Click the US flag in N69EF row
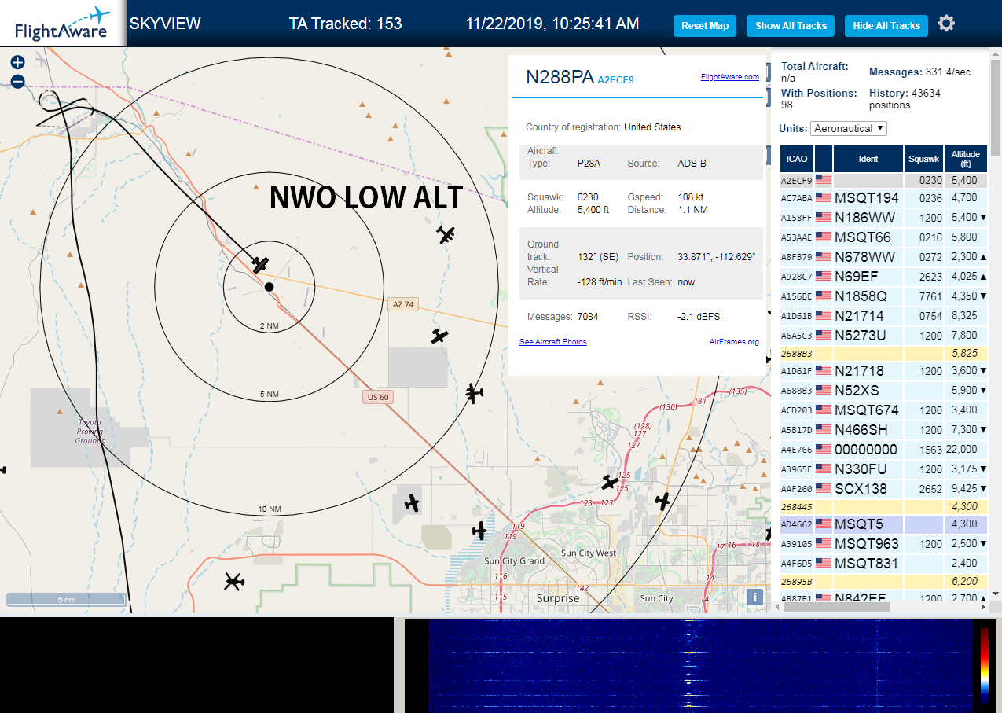Screen dimensions: 1002x713 click(x=824, y=276)
